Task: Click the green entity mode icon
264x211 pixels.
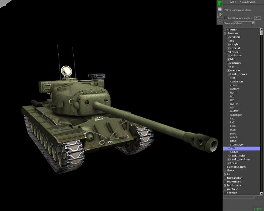Action: [220, 3]
